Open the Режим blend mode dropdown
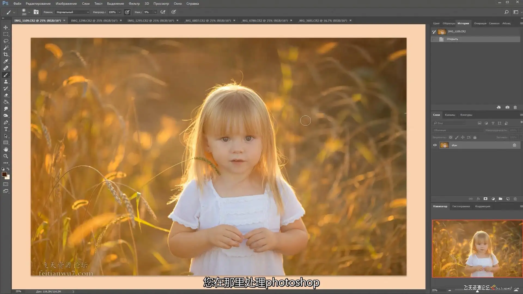 (x=72, y=12)
